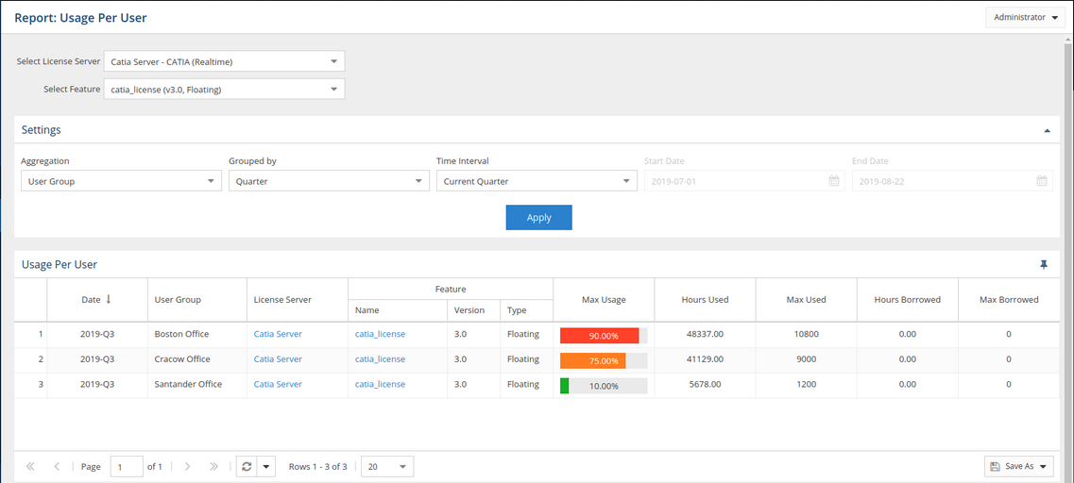The width and height of the screenshot is (1074, 483).
Task: Select Cracow Office cell
Action: 197,359
